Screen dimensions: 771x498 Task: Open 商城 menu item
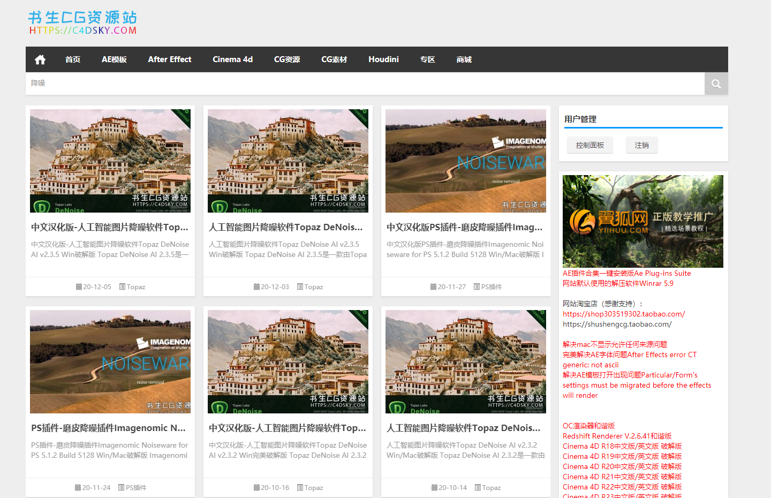click(x=464, y=59)
